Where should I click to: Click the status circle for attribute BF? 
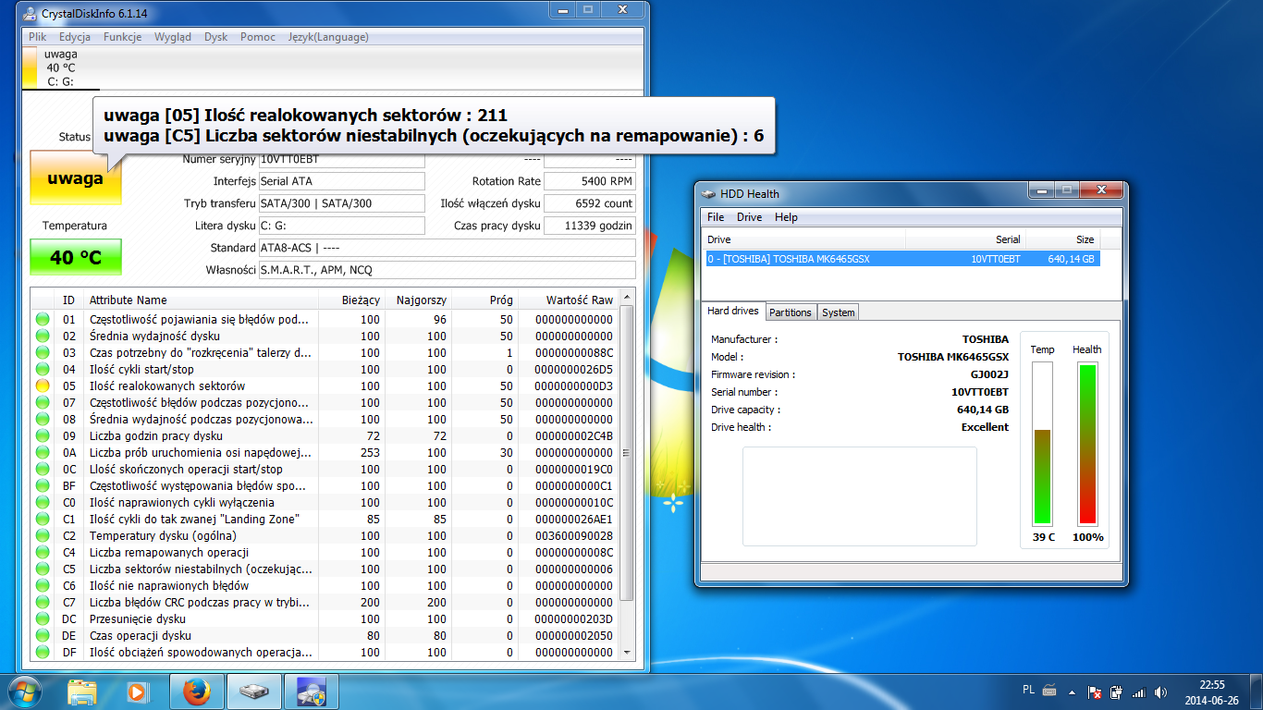43,485
